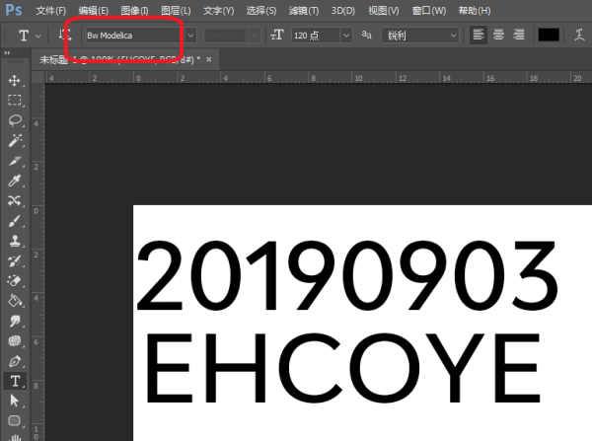Screen dimensions: 592x441
Task: Open the 3D(D) menu
Action: 342,11
